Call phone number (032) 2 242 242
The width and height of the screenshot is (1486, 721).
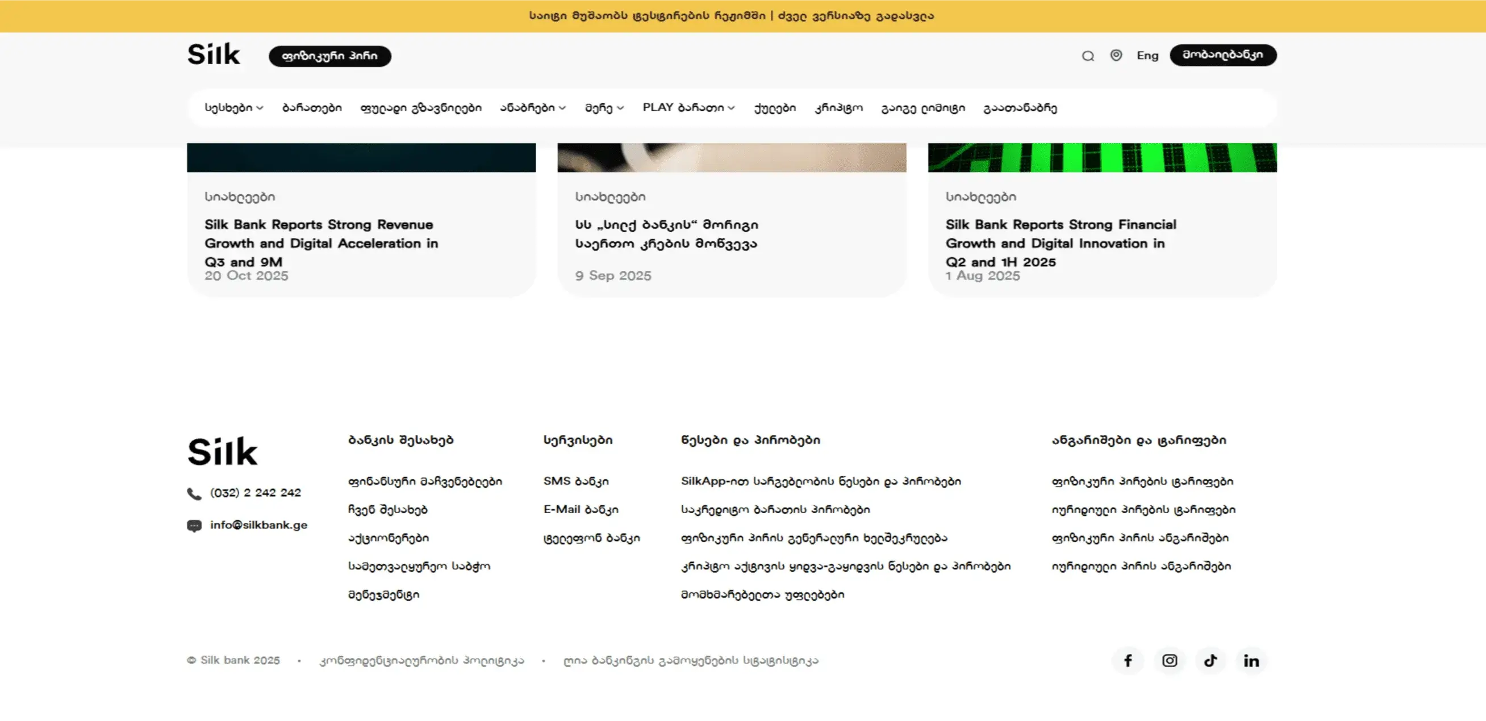(256, 493)
